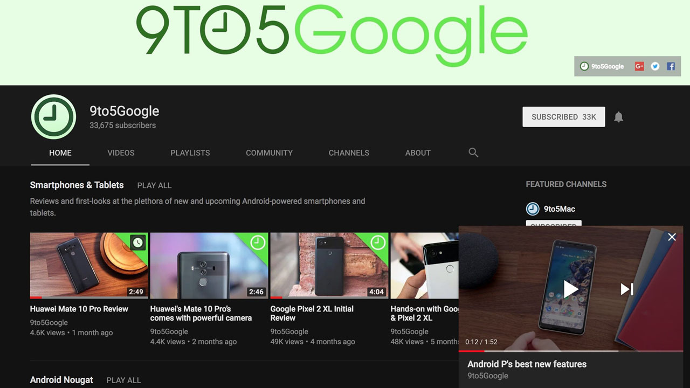Click Huawei's Mate 10 Pro's comes with powerful camera title
The image size is (690, 388).
201,313
